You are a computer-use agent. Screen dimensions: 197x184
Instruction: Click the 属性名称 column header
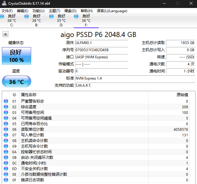[x=84, y=95]
